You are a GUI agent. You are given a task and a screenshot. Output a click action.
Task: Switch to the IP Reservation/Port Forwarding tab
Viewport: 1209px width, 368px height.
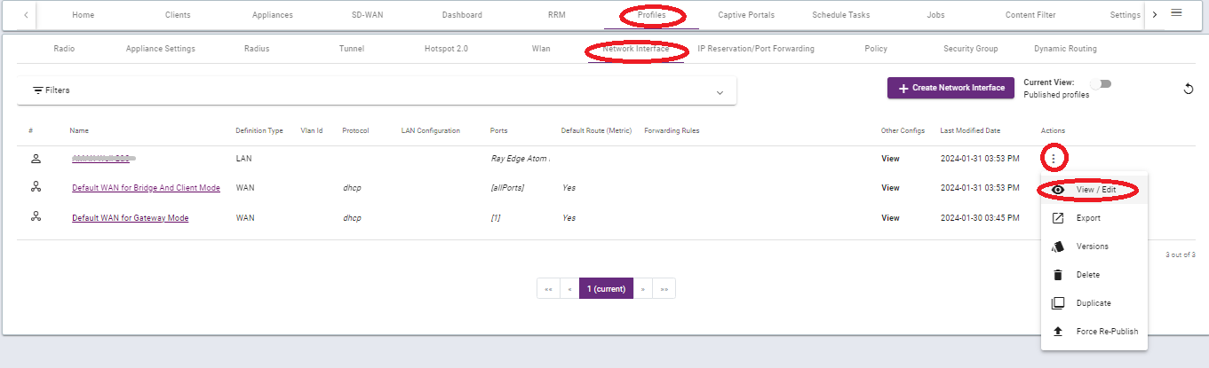point(756,49)
